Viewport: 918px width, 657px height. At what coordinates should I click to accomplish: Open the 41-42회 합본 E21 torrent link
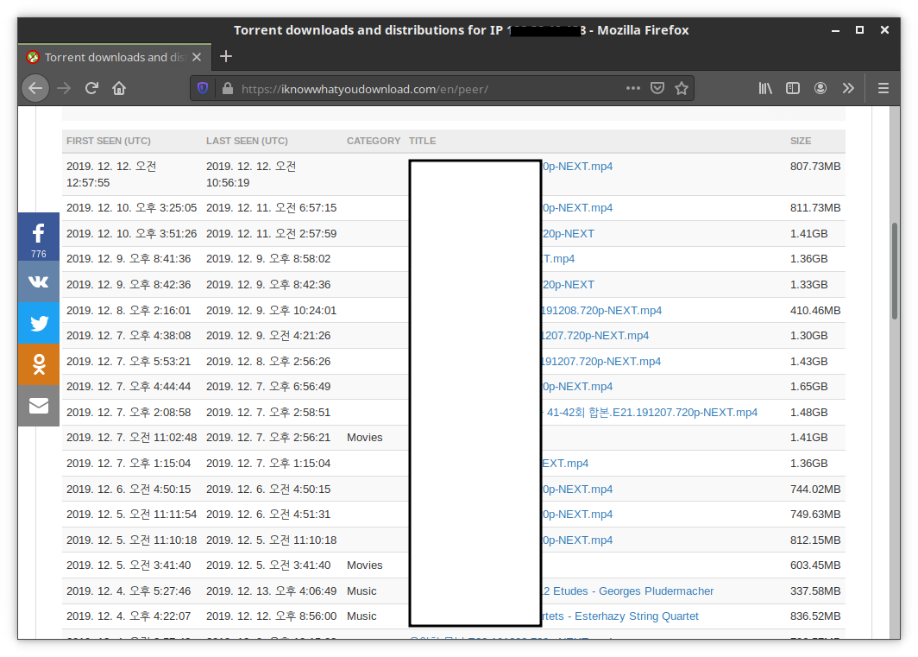point(650,413)
